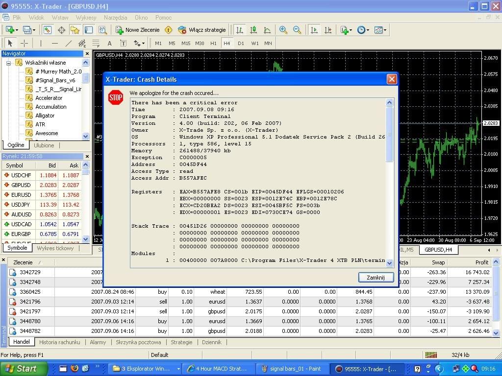
Task: Select the EURUSD row in market watch
Action: click(x=42, y=195)
